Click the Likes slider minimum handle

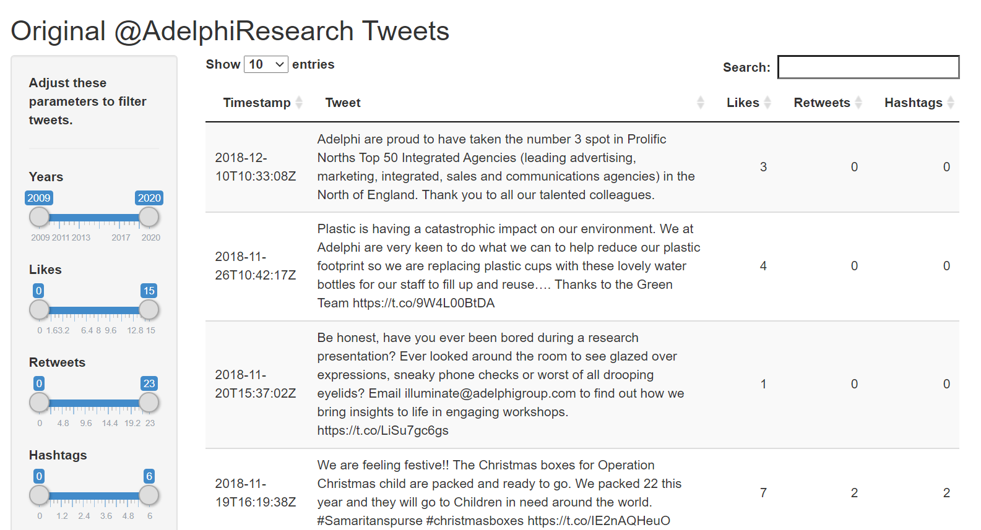pos(40,310)
